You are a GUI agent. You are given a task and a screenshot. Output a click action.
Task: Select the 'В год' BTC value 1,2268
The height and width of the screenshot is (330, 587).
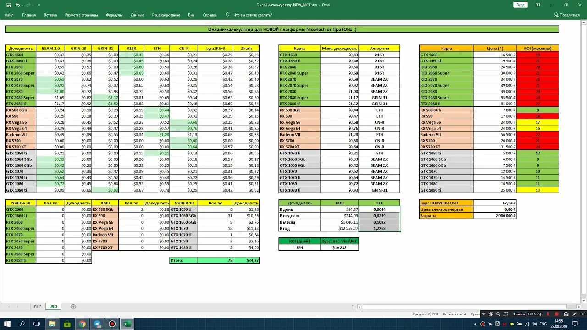379,228
